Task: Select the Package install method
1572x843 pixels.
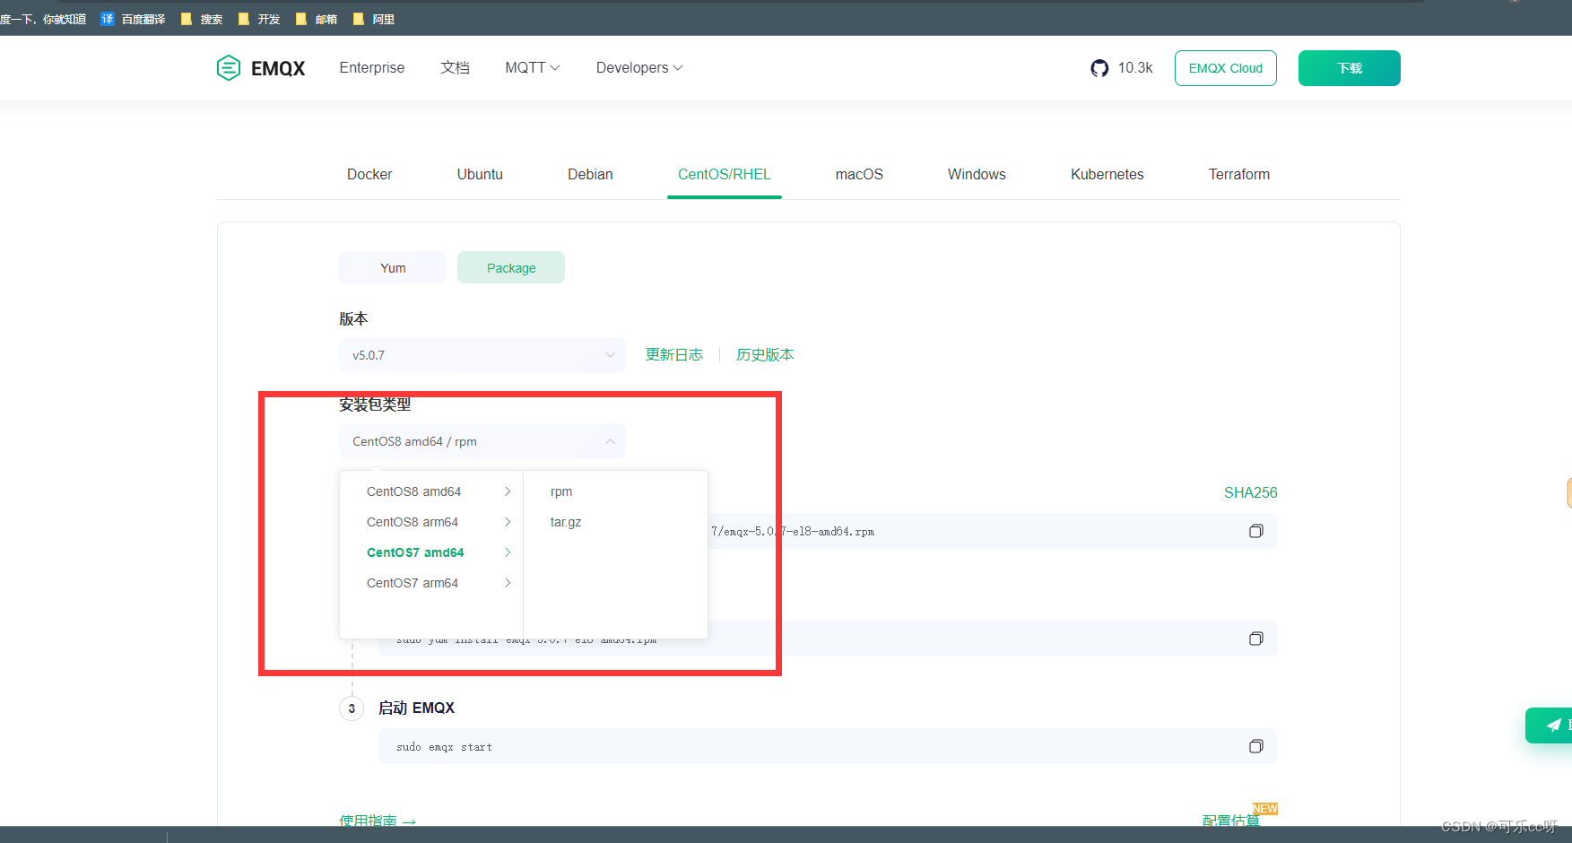Action: coord(511,267)
